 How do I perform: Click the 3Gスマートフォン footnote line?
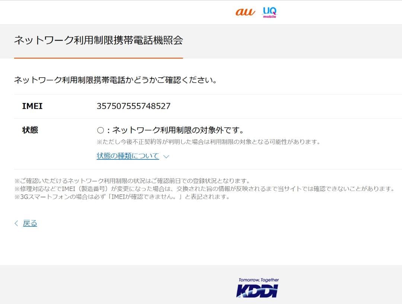click(122, 197)
